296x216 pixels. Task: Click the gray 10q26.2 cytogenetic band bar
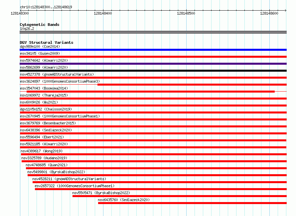pos(153,32)
